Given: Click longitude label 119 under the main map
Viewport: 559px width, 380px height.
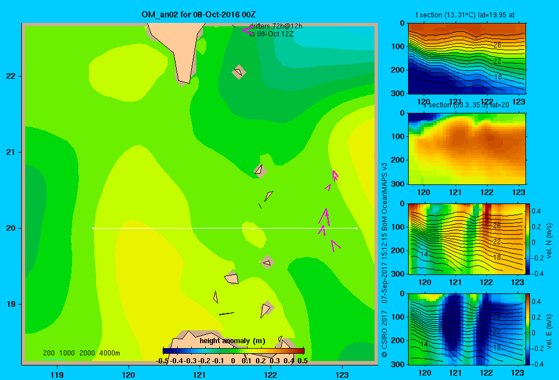Looking at the screenshot, I should pos(57,374).
